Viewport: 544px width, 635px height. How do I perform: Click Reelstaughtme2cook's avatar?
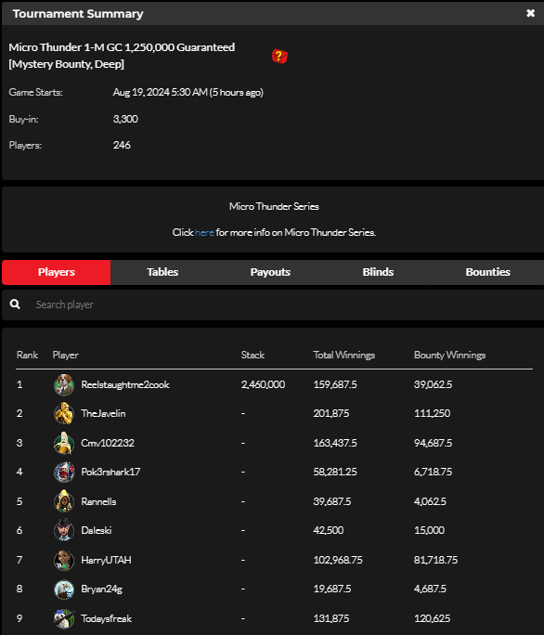point(64,384)
